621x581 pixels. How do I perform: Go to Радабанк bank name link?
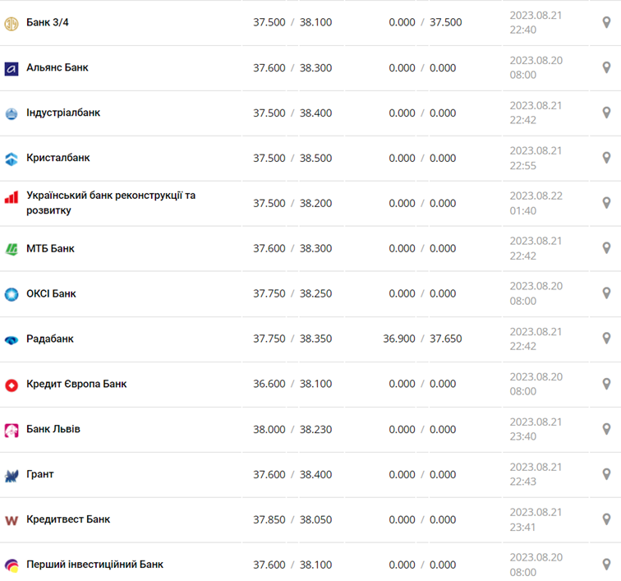(x=50, y=339)
